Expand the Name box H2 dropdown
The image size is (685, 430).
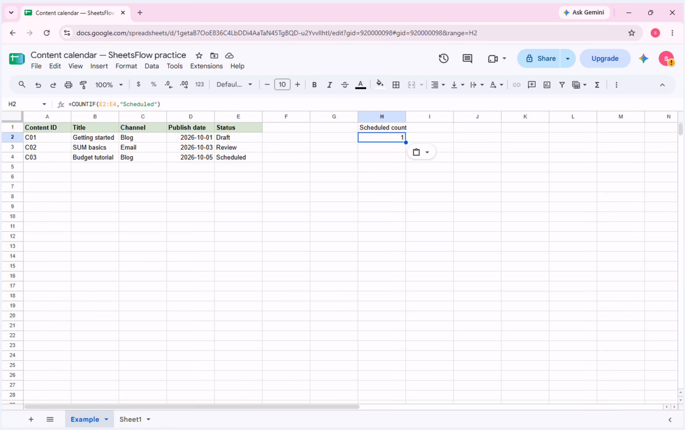point(44,104)
